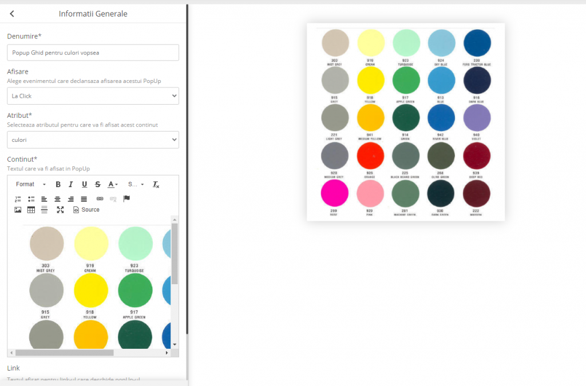Open the Atribut dropdown showing culori
The image size is (586, 386).
[x=93, y=140]
